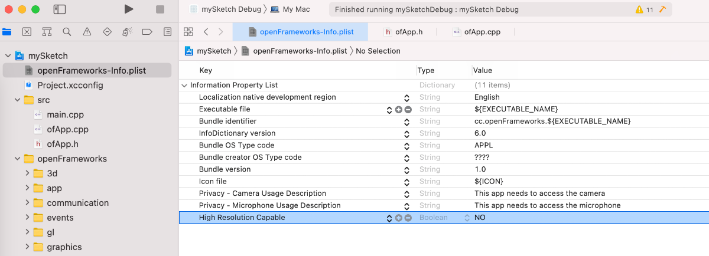Switch to openFrameworks-Info.plist tab

[300, 32]
